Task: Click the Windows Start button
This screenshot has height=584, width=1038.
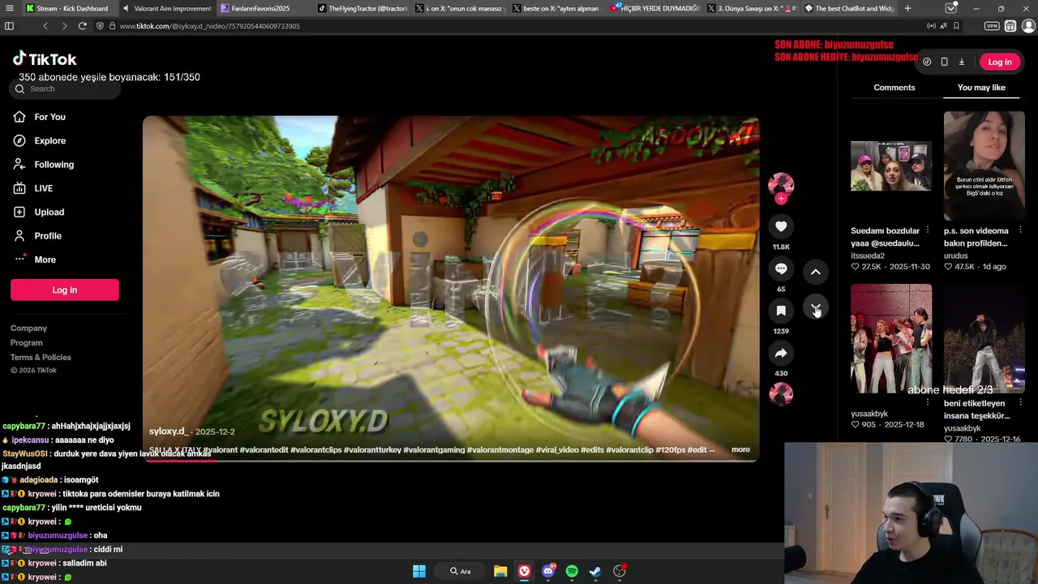Action: [x=419, y=571]
